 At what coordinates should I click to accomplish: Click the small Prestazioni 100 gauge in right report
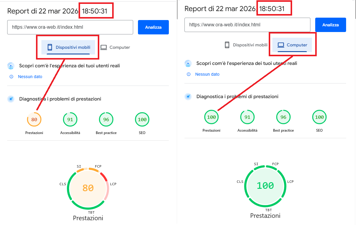click(x=211, y=117)
